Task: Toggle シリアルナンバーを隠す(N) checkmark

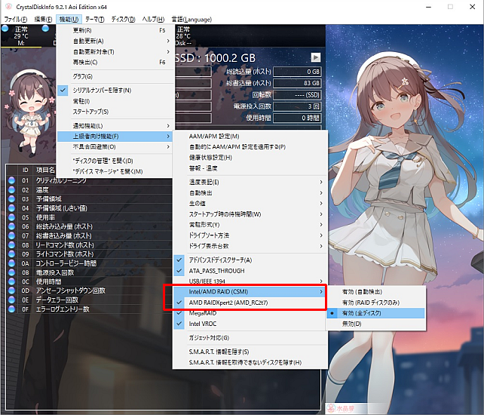Action: click(x=115, y=91)
